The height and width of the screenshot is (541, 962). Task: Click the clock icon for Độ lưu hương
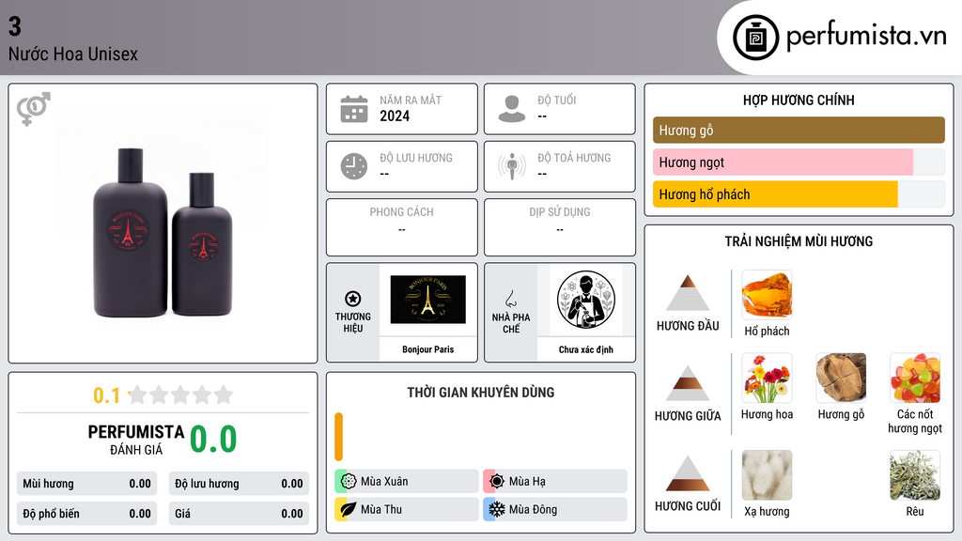(354, 166)
